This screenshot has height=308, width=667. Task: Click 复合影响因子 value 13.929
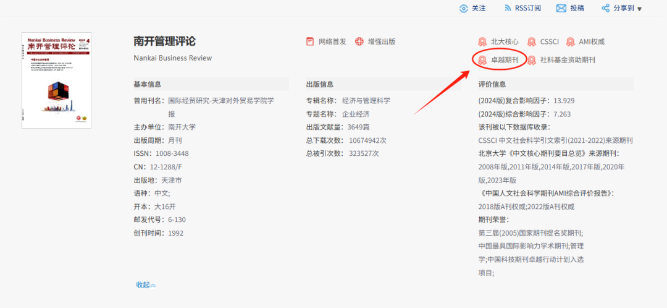pyautogui.click(x=564, y=101)
